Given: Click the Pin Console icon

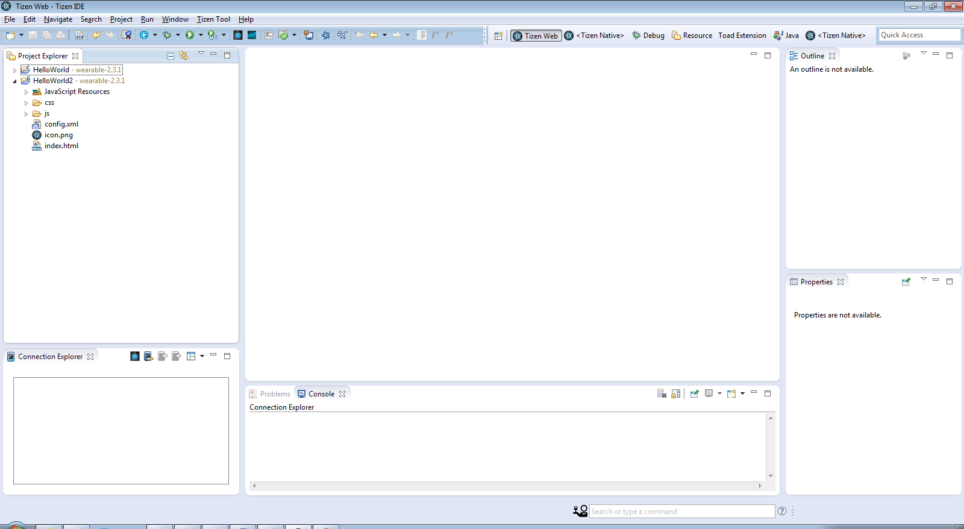Looking at the screenshot, I should pyautogui.click(x=694, y=393).
